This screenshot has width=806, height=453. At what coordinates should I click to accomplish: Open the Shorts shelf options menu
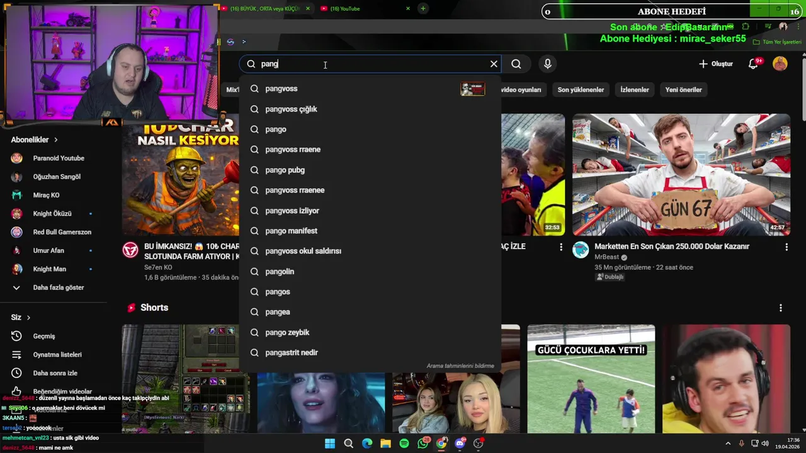(x=781, y=308)
